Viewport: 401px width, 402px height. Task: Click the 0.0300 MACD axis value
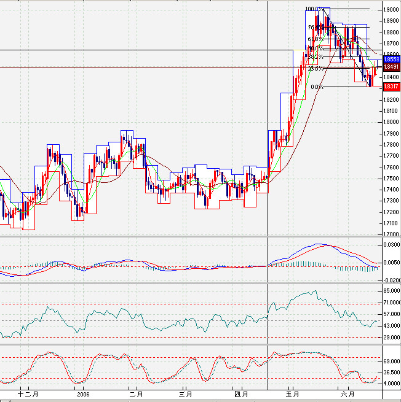coord(391,245)
